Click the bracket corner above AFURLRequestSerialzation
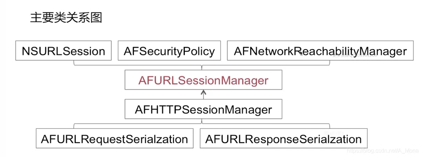The width and height of the screenshot is (422, 157). pos(74,125)
